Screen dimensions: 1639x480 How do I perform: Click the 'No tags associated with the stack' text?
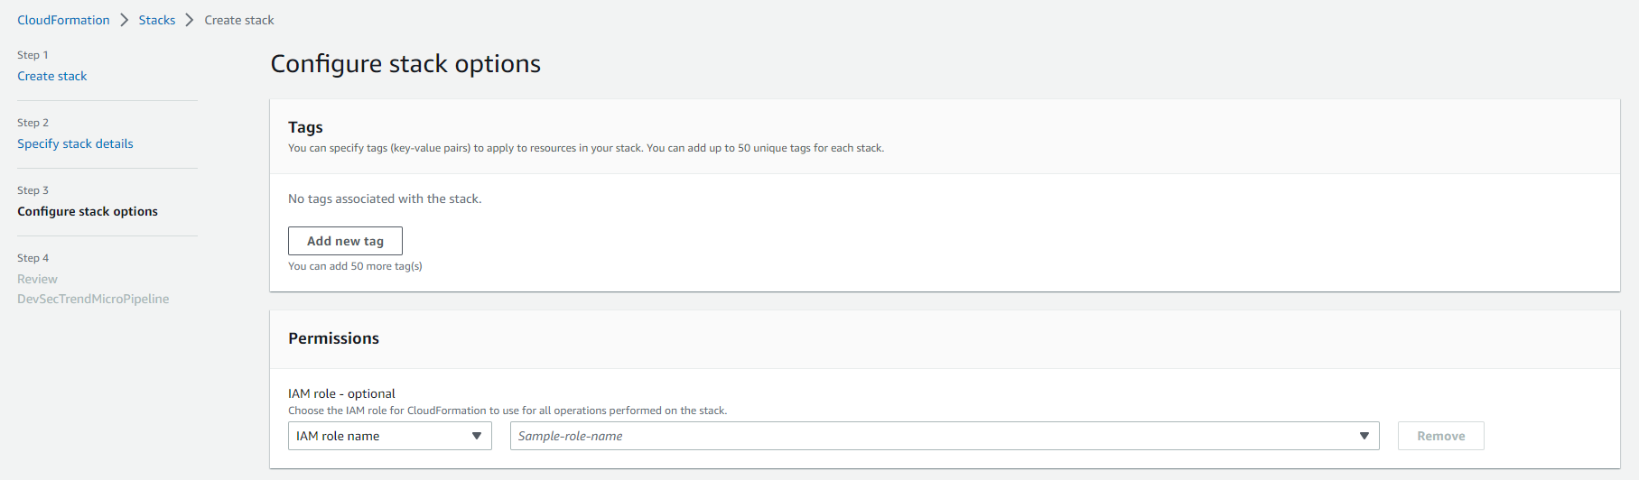tap(385, 198)
